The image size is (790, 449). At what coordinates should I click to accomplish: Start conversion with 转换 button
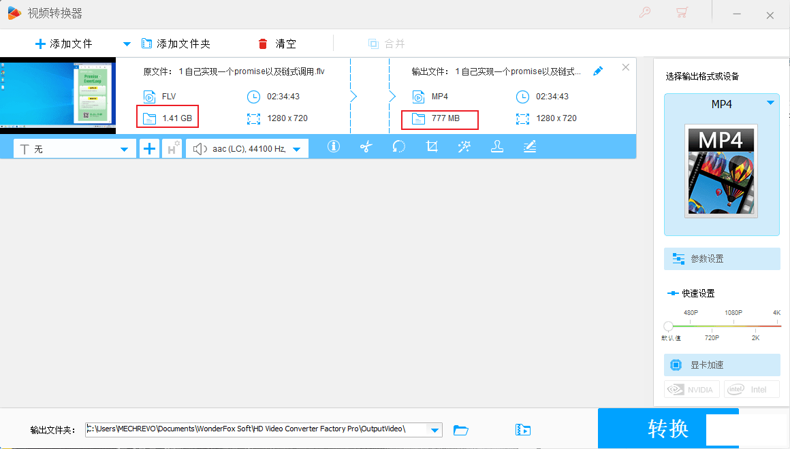click(668, 428)
